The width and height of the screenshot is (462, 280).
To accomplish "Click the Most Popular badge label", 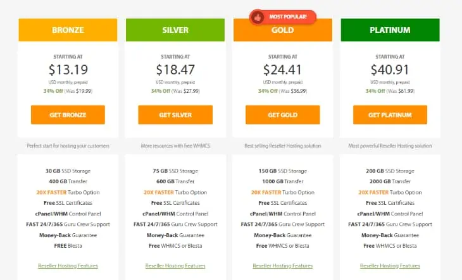I will (289, 17).
